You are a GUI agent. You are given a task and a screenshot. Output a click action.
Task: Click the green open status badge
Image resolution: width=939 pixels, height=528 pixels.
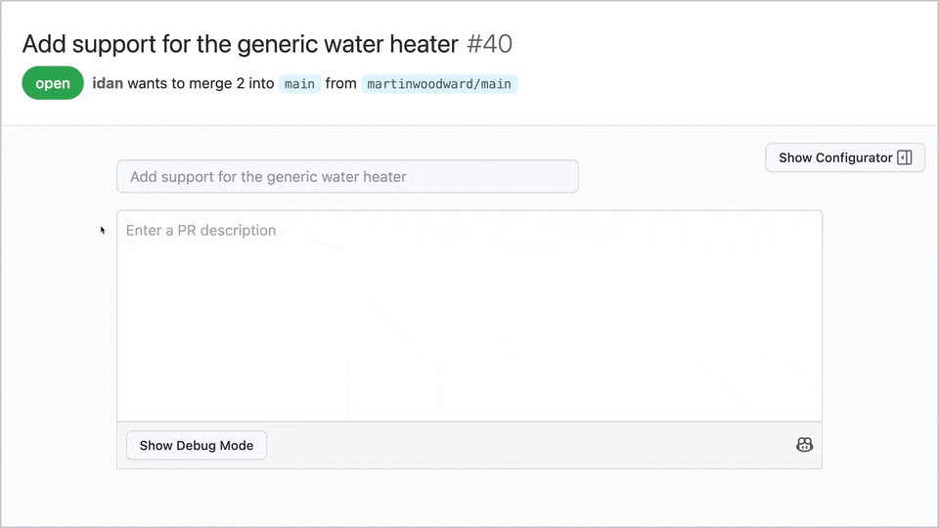[53, 83]
